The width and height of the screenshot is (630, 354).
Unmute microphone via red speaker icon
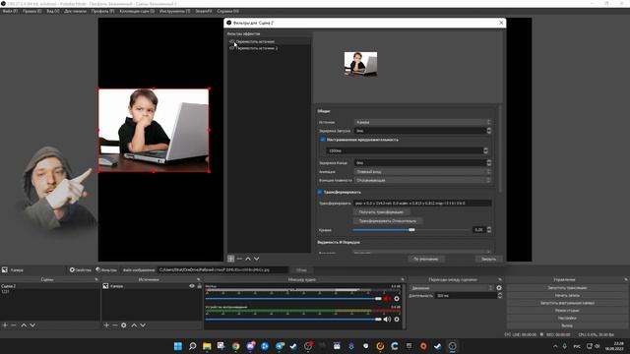[x=387, y=299]
